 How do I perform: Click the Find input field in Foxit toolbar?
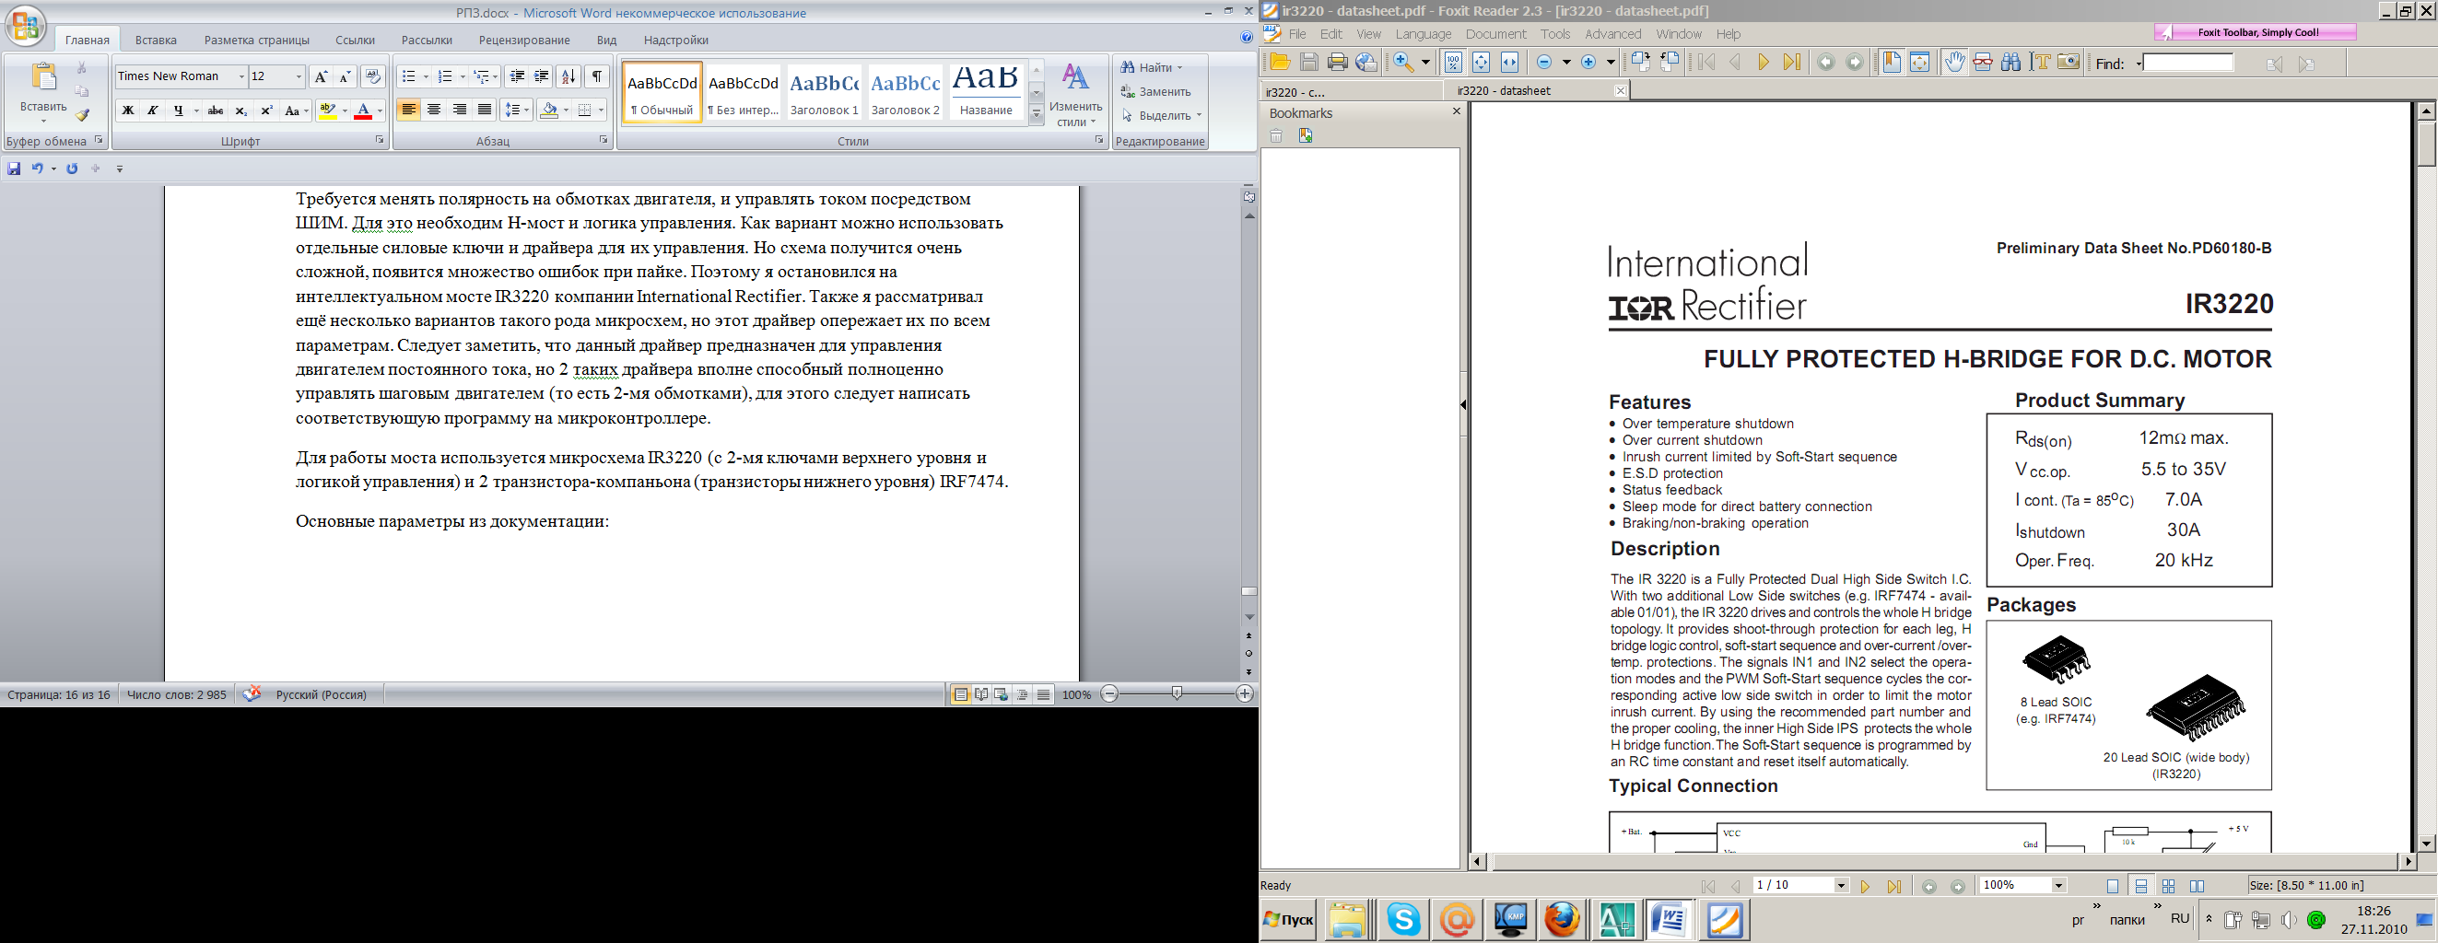2187,64
